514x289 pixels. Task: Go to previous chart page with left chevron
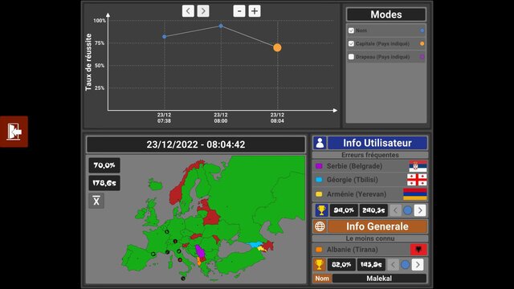pyautogui.click(x=188, y=11)
